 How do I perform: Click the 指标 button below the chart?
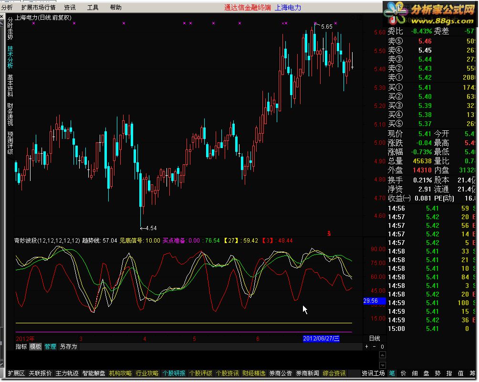(21, 347)
